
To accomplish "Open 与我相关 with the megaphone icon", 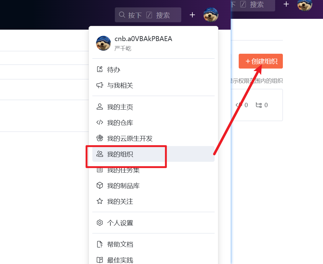I will coord(120,85).
